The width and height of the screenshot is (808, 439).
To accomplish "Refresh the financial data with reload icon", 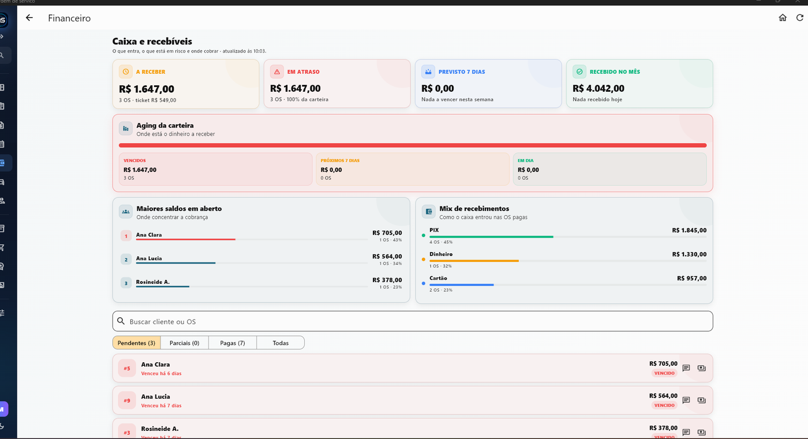I will click(800, 18).
